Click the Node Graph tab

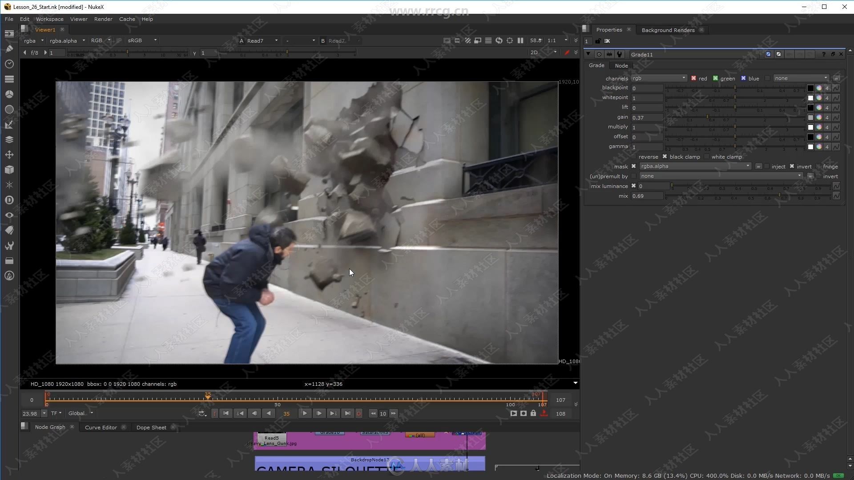(x=50, y=427)
